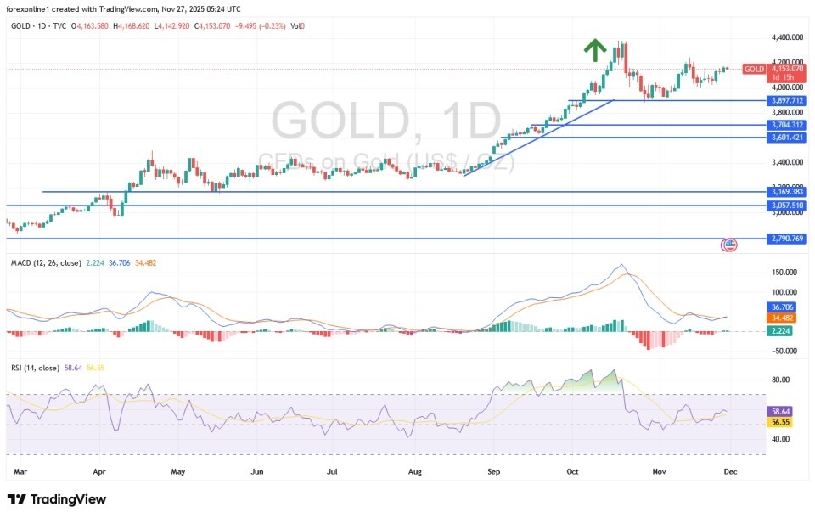815x518 pixels.
Task: Select the Nov label on the time axis
Action: (659, 471)
